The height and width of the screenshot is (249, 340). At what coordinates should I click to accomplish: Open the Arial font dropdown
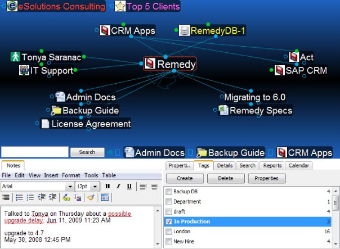70,187
